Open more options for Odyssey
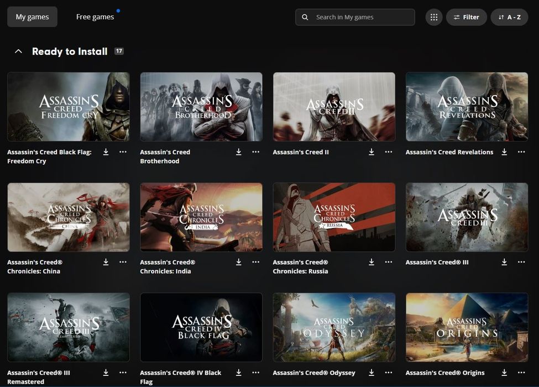Screen dimensions: 539x387 pyautogui.click(x=389, y=372)
